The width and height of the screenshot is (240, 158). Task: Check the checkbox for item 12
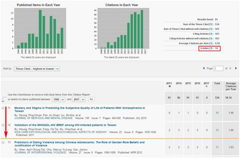click(x=3, y=125)
